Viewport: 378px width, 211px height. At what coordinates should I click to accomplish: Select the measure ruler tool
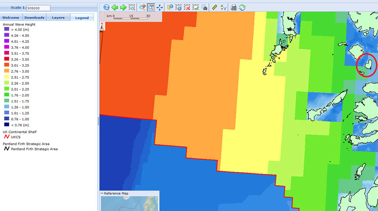[x=214, y=7]
